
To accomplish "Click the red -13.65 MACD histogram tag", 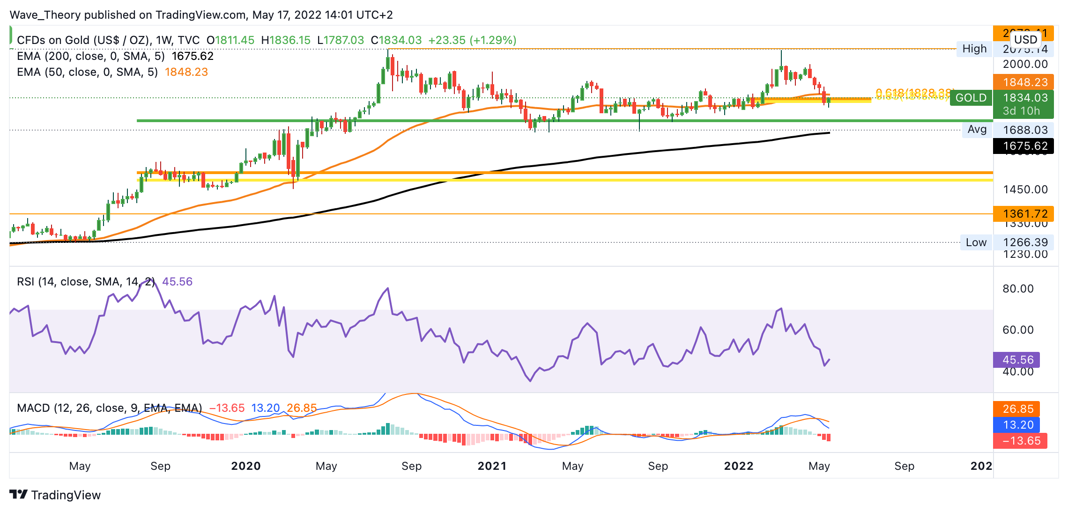I will (1020, 441).
